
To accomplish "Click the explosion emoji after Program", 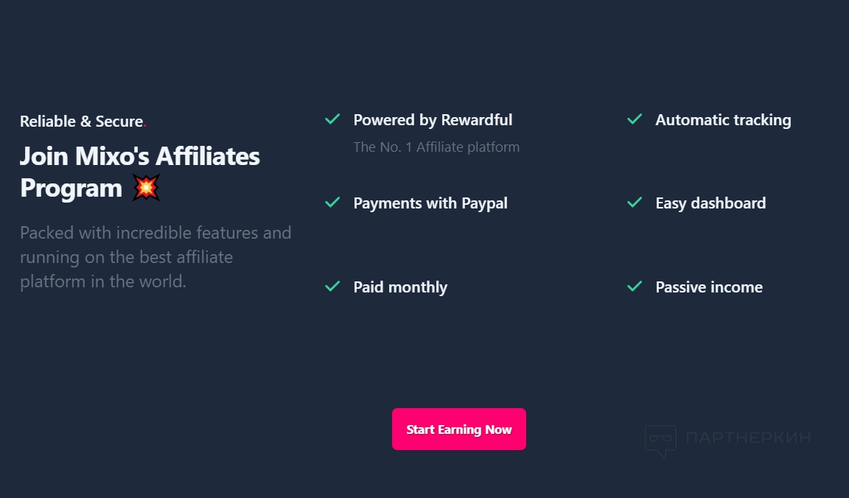I will [146, 188].
